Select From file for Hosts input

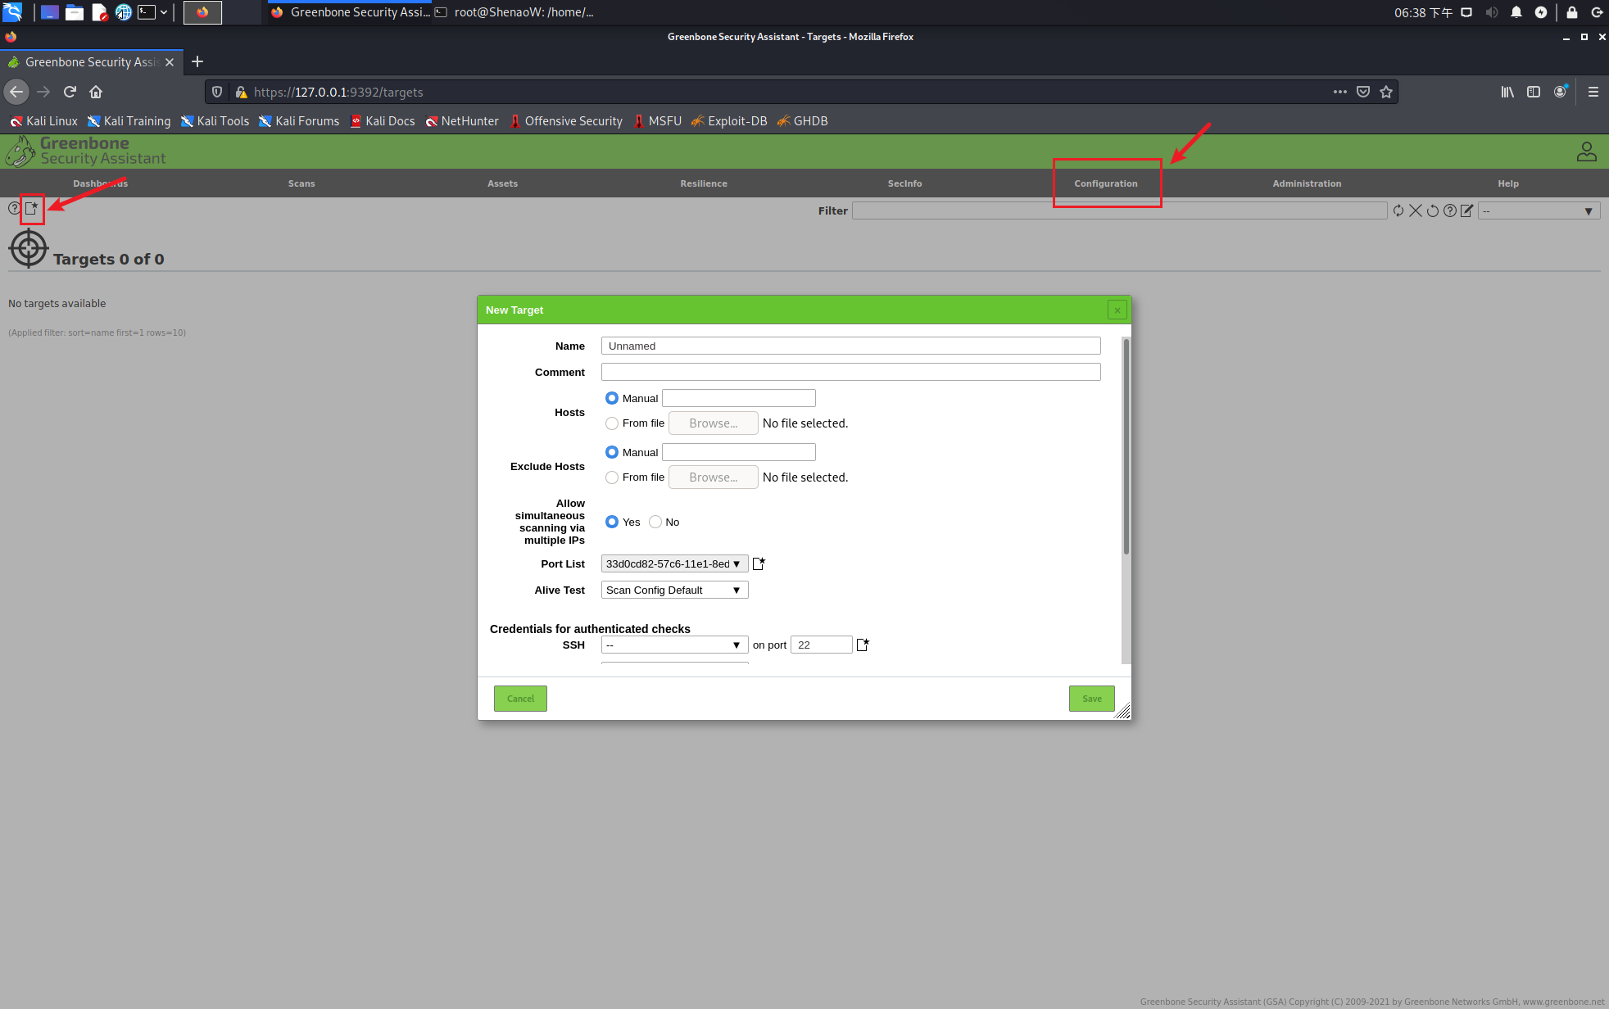[612, 423]
